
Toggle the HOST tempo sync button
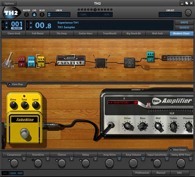click(x=20, y=173)
